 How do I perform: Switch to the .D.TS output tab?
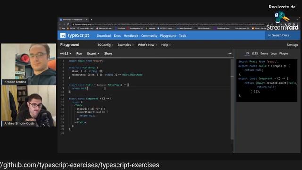click(255, 53)
